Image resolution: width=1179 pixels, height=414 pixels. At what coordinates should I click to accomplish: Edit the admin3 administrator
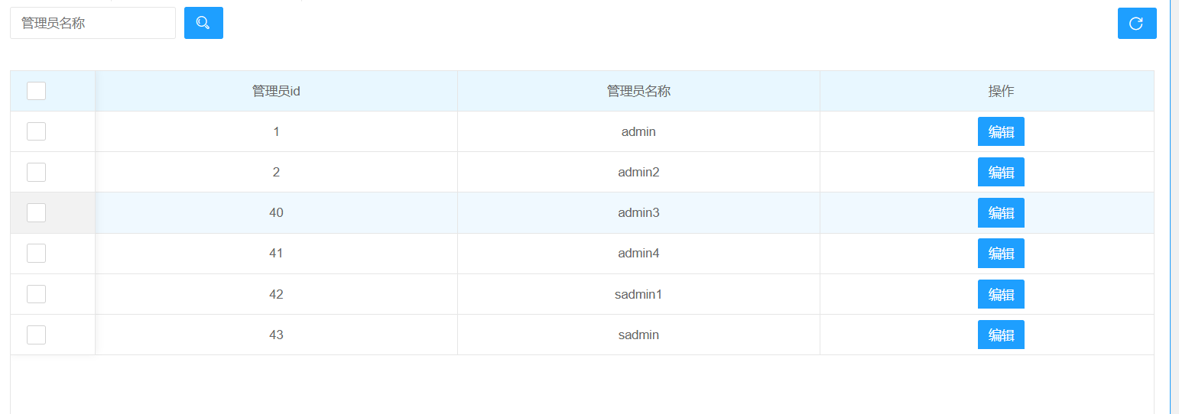tap(1001, 212)
